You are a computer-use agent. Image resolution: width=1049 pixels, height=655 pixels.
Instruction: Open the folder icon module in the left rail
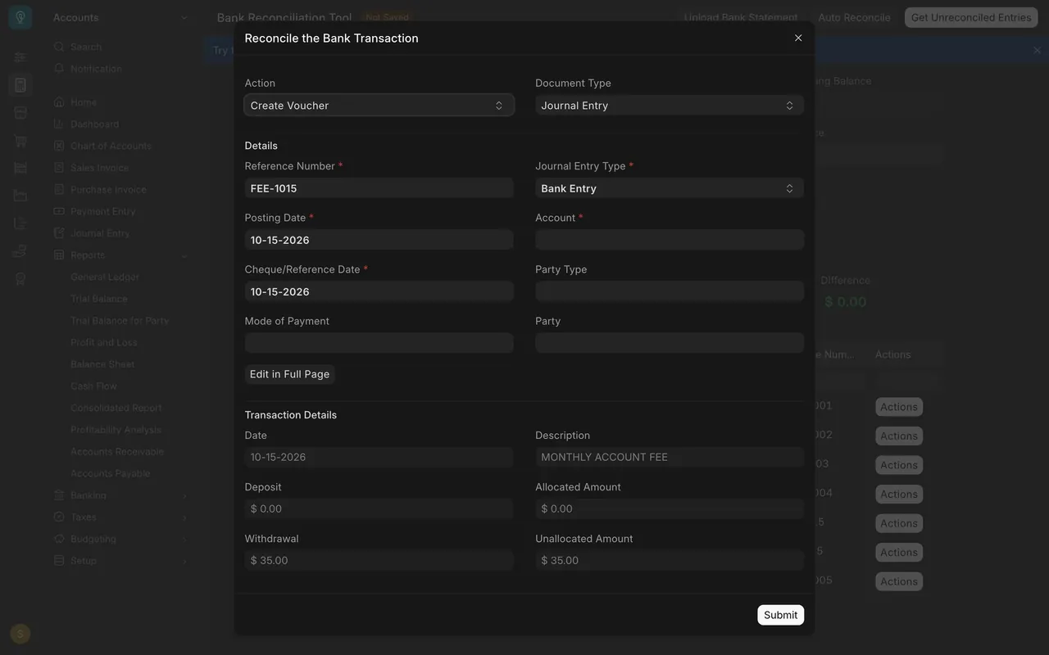(20, 196)
